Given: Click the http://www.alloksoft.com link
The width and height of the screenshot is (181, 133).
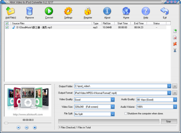Looking at the screenshot, I should click(28, 115).
